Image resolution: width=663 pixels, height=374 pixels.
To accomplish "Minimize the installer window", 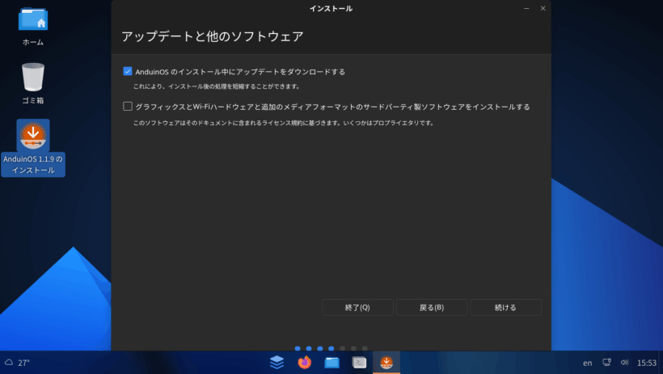I will (x=526, y=8).
